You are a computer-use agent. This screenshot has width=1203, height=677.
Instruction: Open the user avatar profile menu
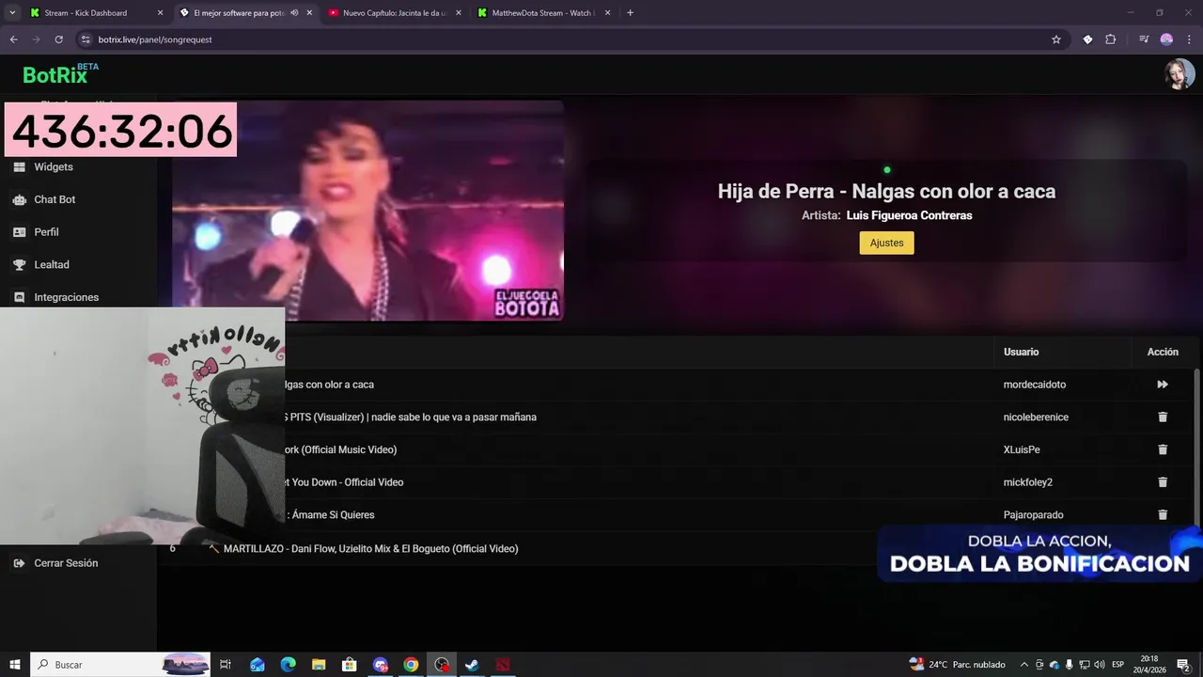click(x=1179, y=74)
